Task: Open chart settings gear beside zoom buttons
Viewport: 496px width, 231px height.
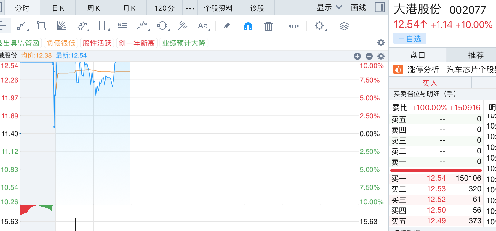Action: (x=381, y=56)
